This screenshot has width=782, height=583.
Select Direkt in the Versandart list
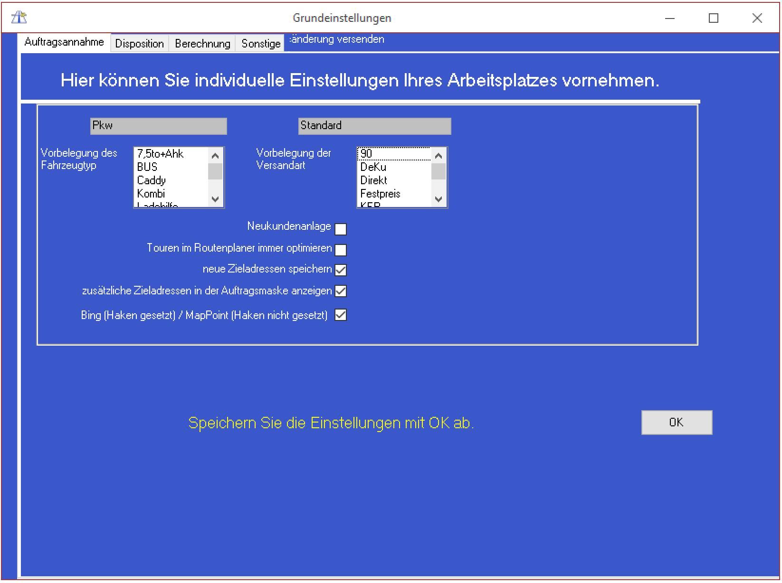(373, 180)
